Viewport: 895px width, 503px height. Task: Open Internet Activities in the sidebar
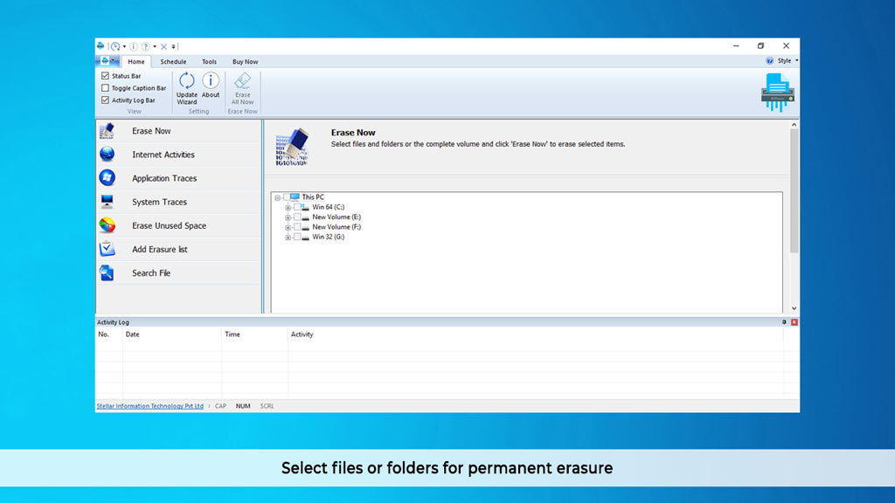point(178,155)
